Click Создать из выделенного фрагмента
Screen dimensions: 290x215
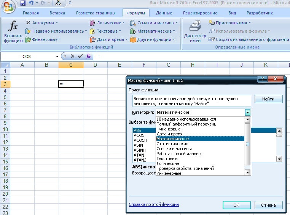pyautogui.click(x=249, y=39)
